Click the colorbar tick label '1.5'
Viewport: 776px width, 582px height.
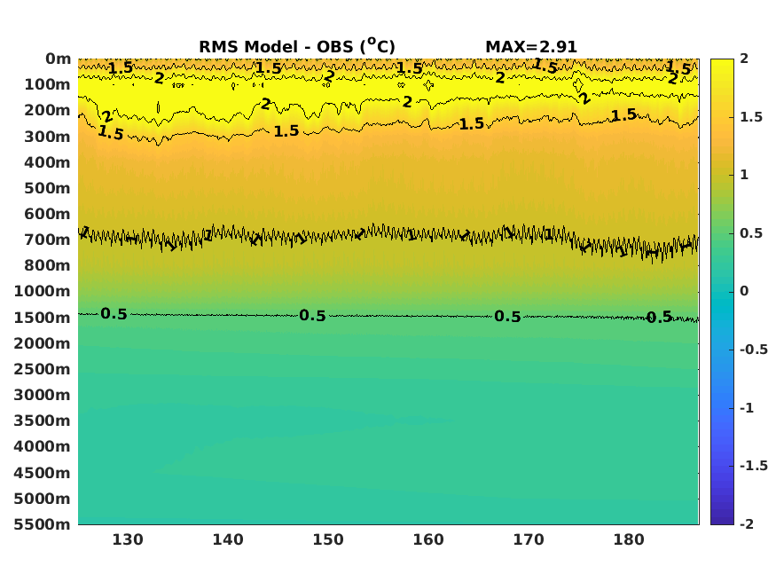pyautogui.click(x=751, y=117)
